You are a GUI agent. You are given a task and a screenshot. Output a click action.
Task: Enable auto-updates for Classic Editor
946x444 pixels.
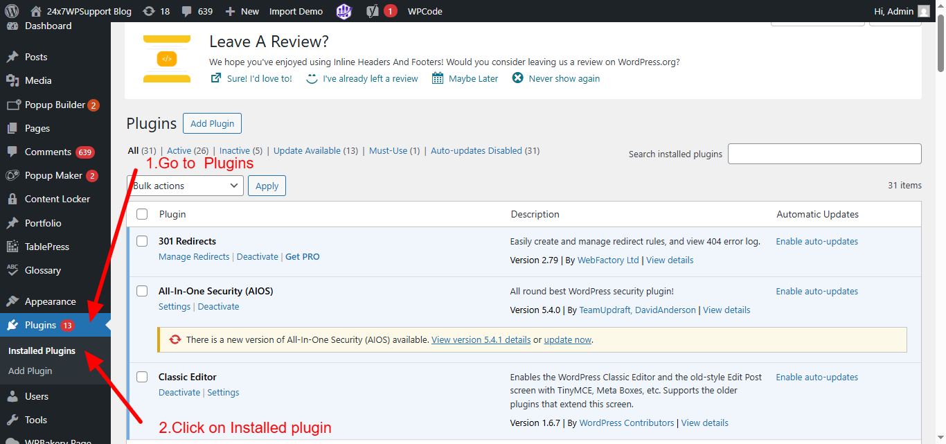click(x=817, y=377)
